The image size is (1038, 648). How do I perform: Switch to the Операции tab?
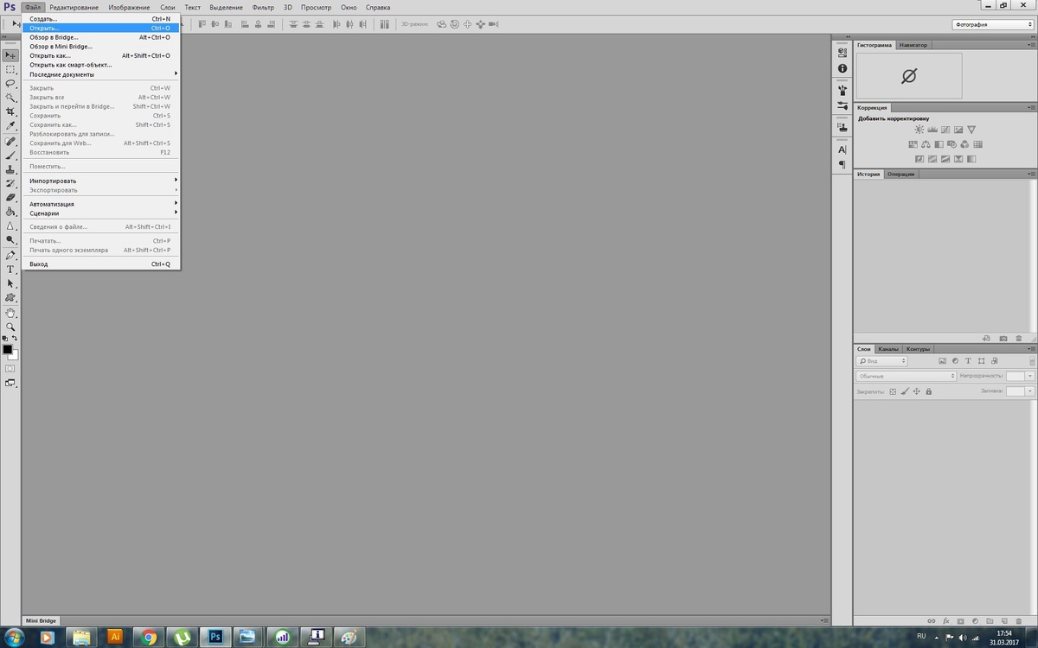click(900, 174)
